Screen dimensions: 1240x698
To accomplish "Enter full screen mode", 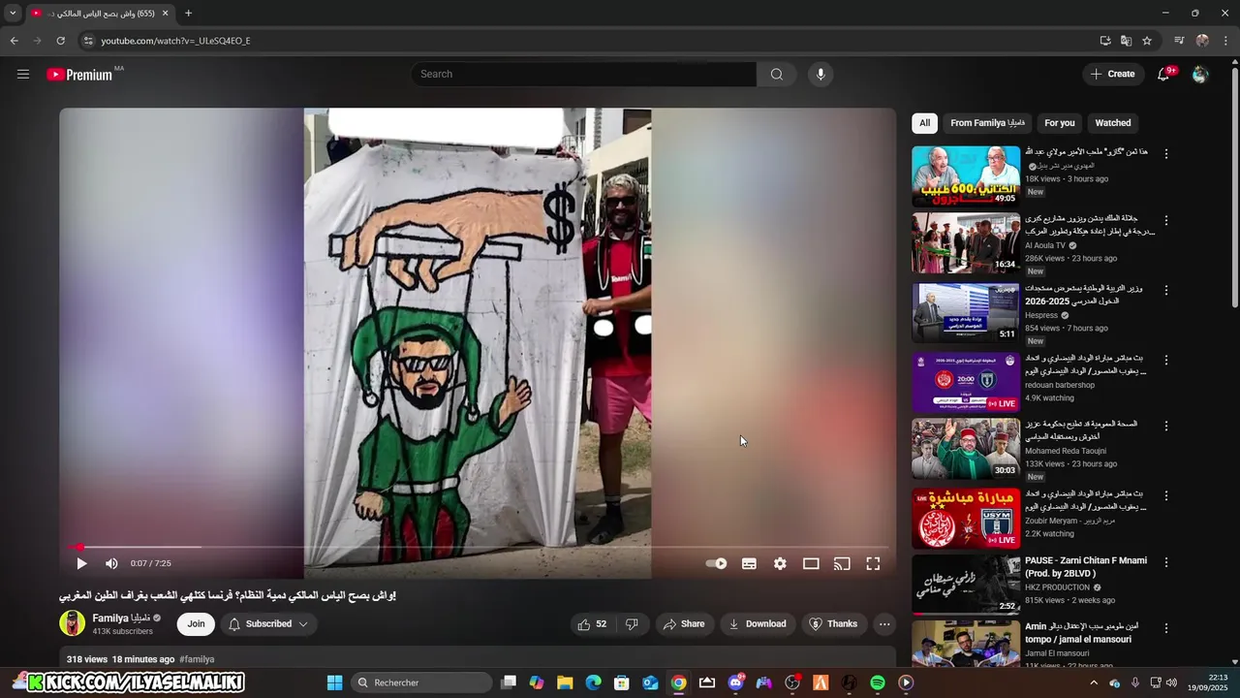I will (x=873, y=563).
